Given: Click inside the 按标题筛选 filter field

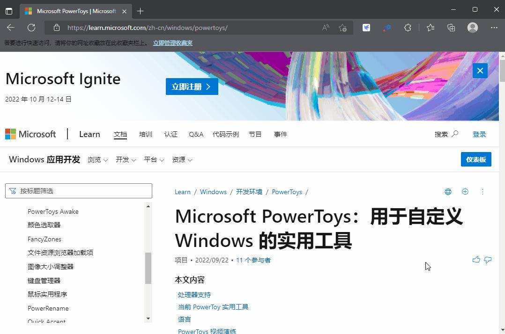Looking at the screenshot, I should (x=78, y=191).
